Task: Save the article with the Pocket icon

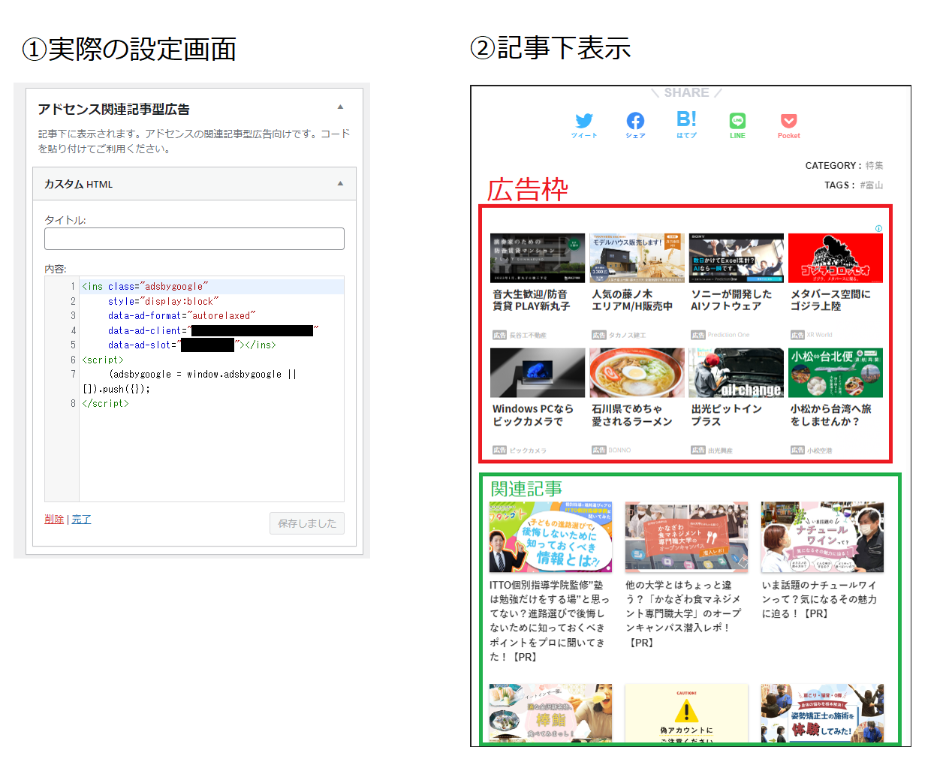Action: [x=788, y=121]
